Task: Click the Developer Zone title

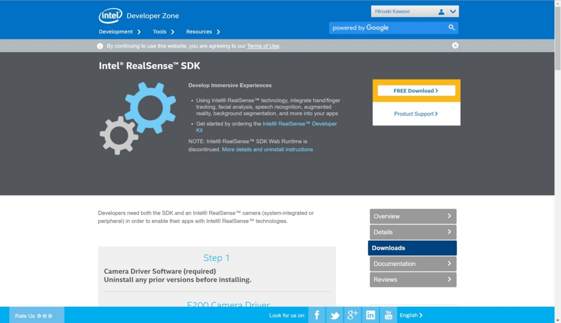Action: pyautogui.click(x=153, y=16)
